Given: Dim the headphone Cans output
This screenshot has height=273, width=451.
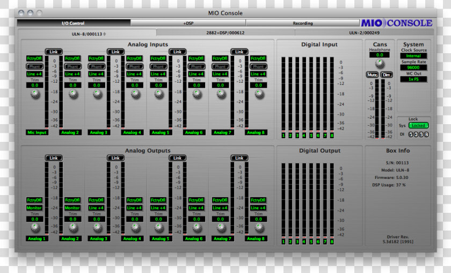Looking at the screenshot, I should [x=386, y=75].
